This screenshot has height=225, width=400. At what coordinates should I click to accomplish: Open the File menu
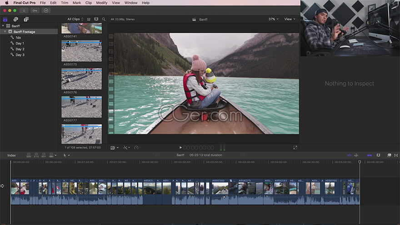pos(43,3)
